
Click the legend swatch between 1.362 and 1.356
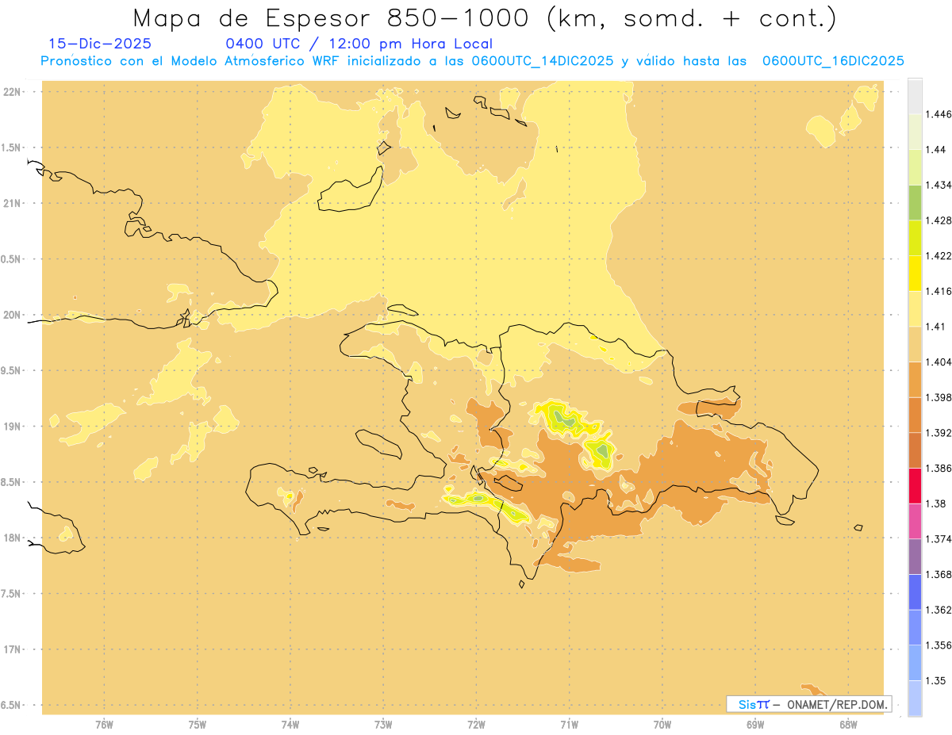[915, 627]
